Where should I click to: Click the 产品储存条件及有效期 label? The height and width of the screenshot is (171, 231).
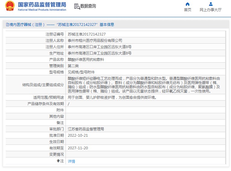(46, 104)
